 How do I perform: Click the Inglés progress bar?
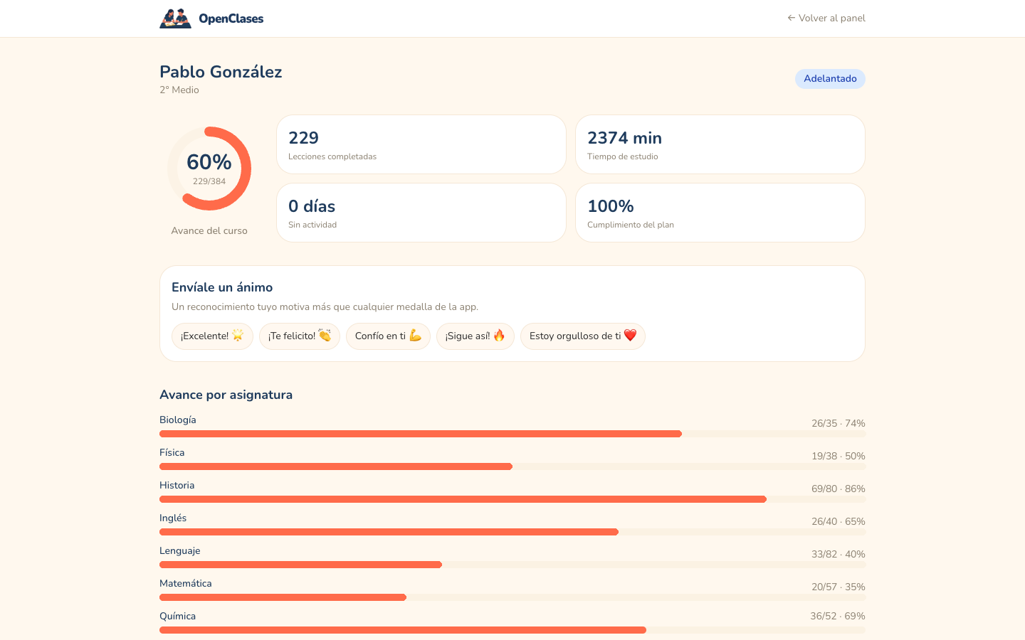point(512,532)
